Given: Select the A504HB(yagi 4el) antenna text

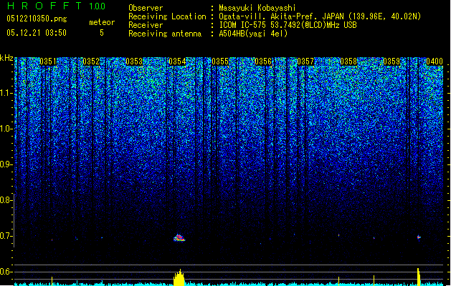Looking at the screenshot, I should [253, 34].
